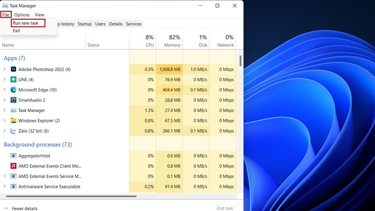Switch to the Services tab
The width and height of the screenshot is (375, 211).
(134, 24)
